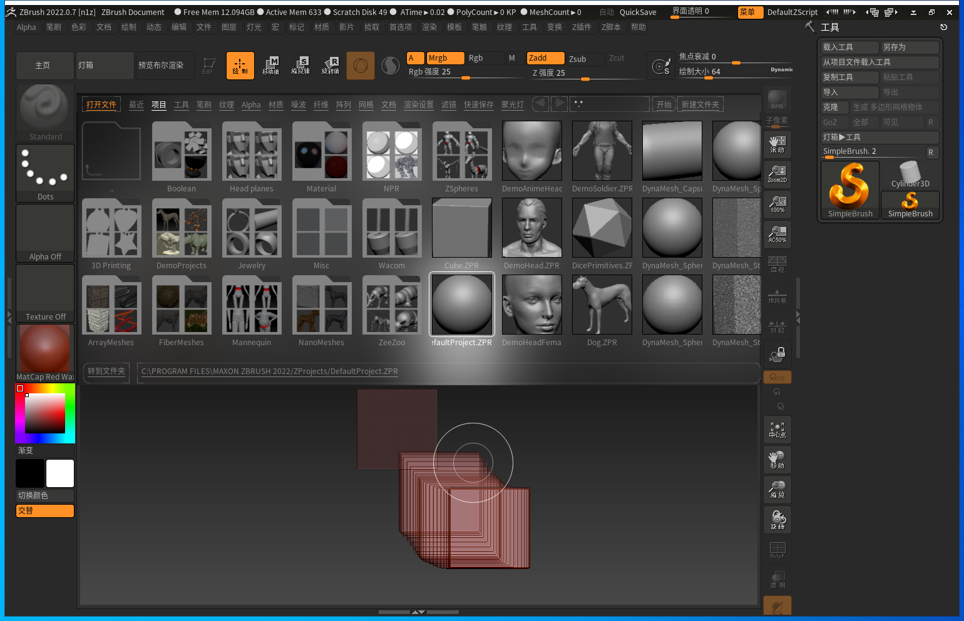Open the Texture Off selector

point(45,293)
